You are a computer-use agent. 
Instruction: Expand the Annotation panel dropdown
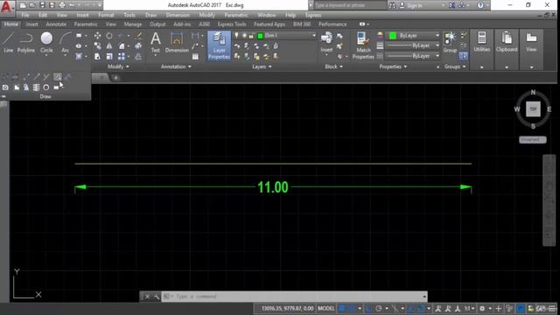click(x=176, y=66)
